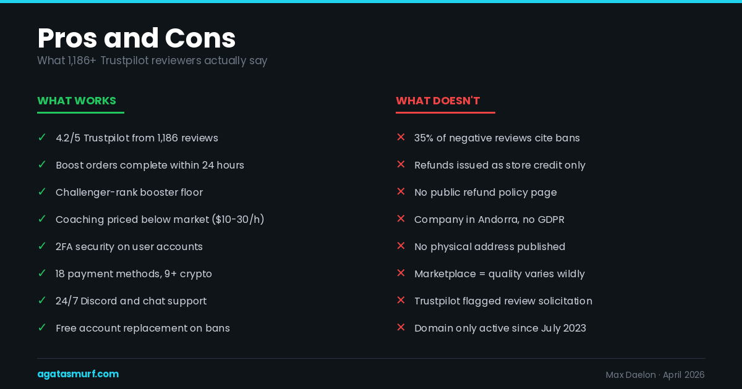
Task: Select the red X beside Company in Andorra
Action: pyautogui.click(x=401, y=219)
